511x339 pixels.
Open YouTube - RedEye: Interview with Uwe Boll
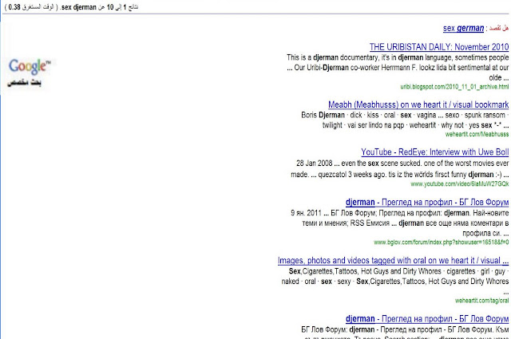pos(434,152)
